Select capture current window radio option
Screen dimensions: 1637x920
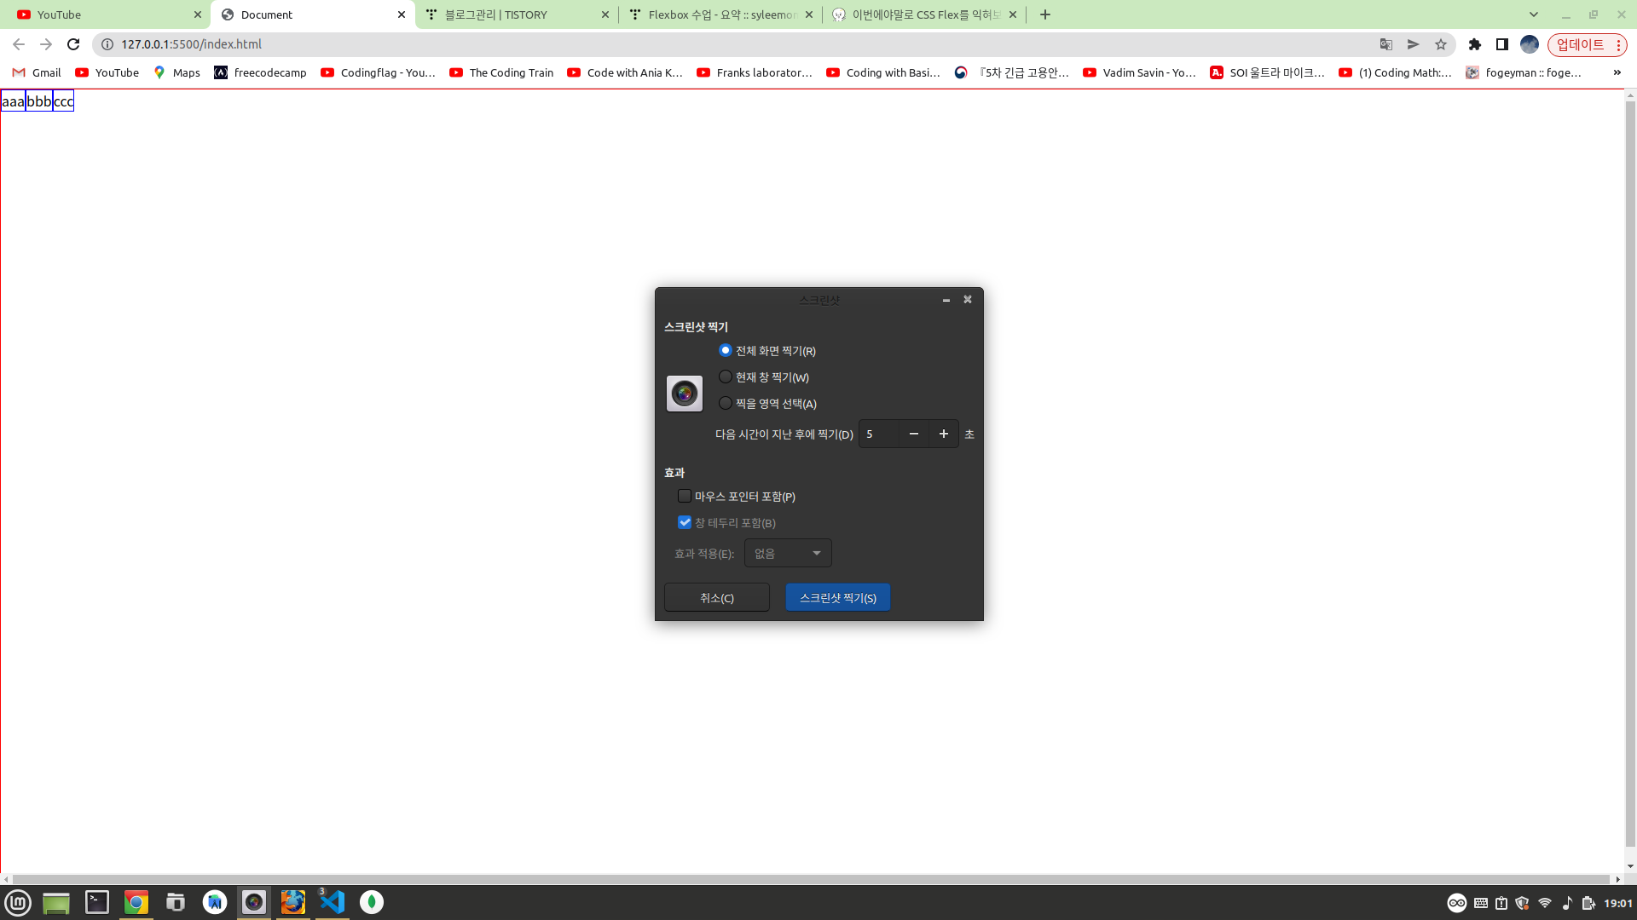[726, 377]
